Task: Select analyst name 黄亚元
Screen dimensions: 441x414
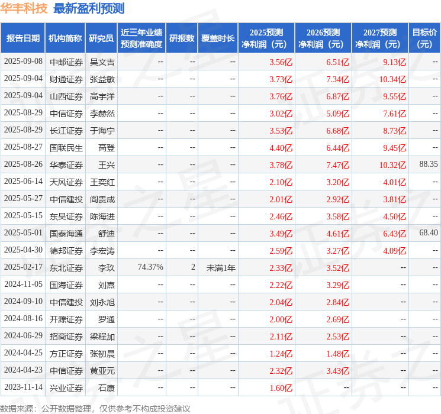Action: click(102, 371)
